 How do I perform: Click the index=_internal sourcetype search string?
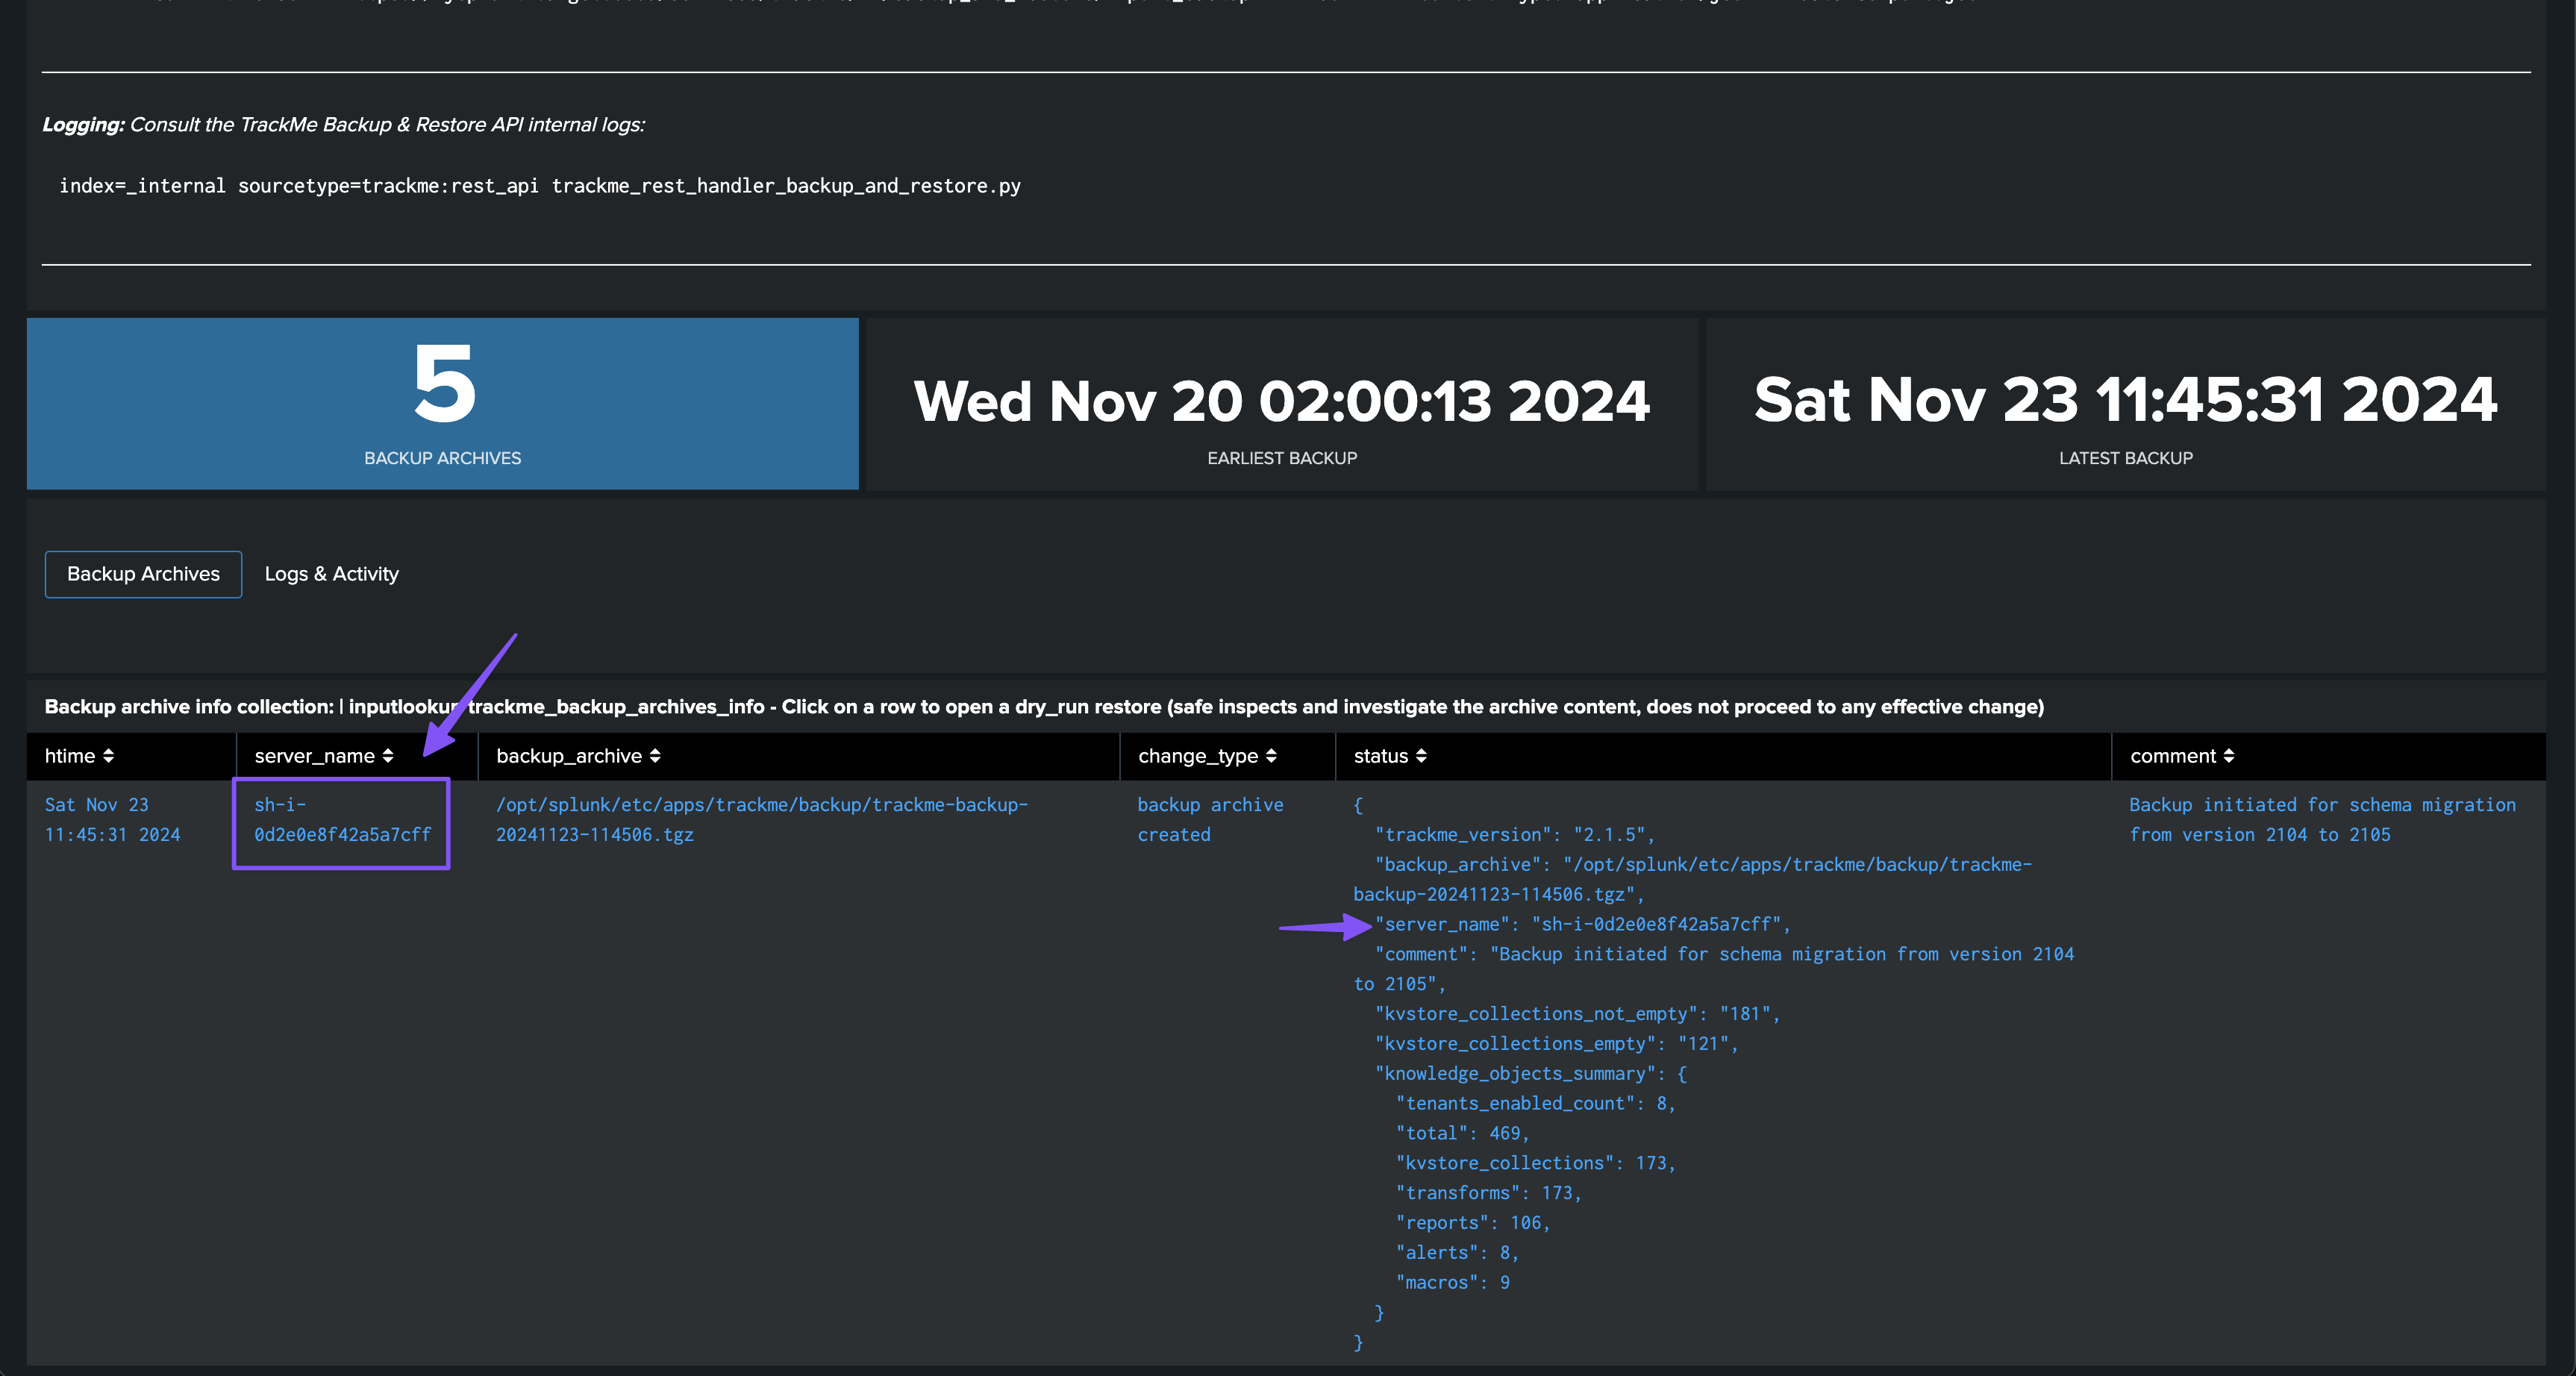point(540,186)
